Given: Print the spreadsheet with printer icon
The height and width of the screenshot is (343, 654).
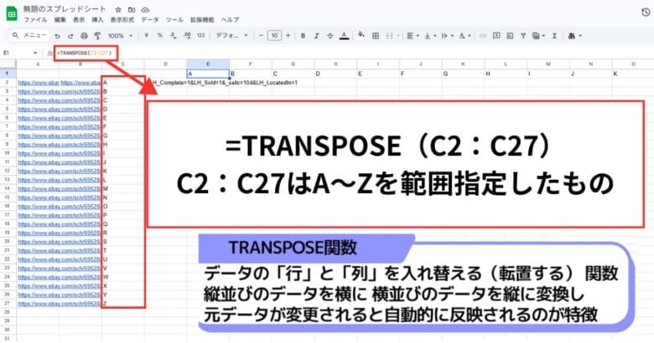Looking at the screenshot, I should click(x=84, y=36).
